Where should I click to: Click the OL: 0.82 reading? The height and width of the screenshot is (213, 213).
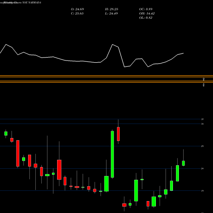146,18
